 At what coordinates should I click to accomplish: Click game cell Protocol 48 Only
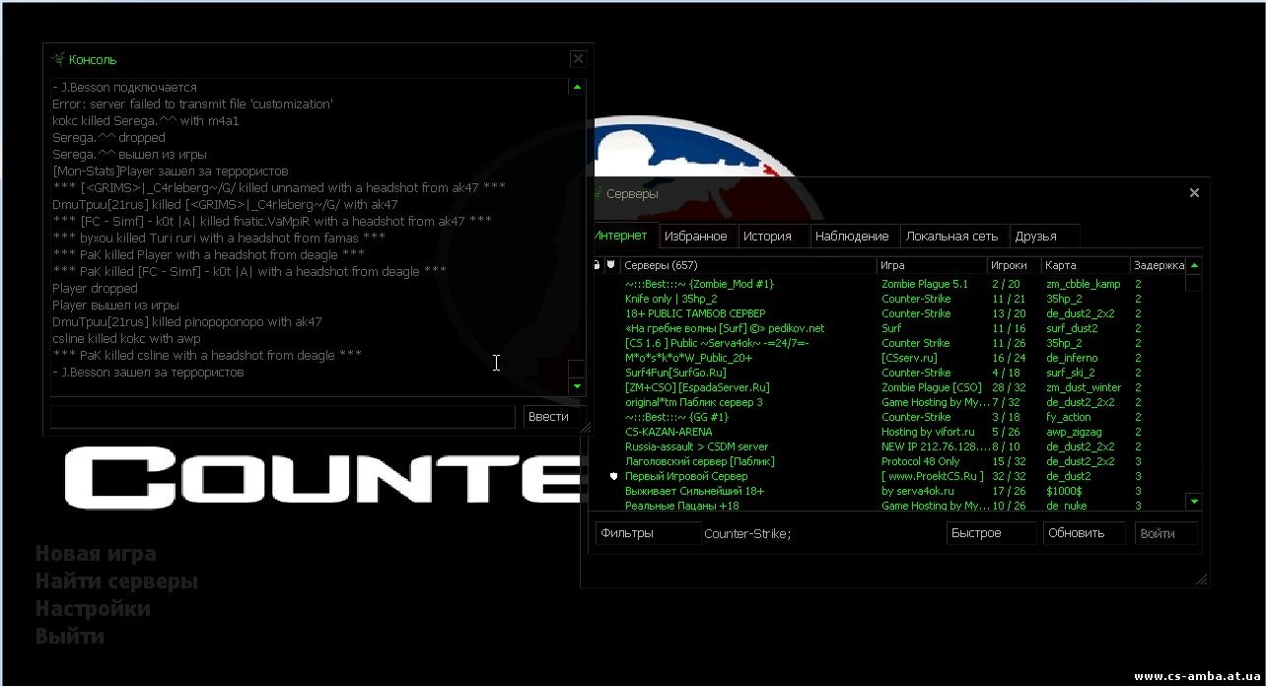coord(920,461)
